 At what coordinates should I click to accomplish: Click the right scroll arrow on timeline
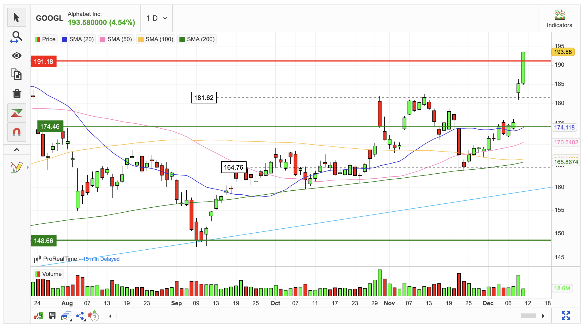pos(543,316)
